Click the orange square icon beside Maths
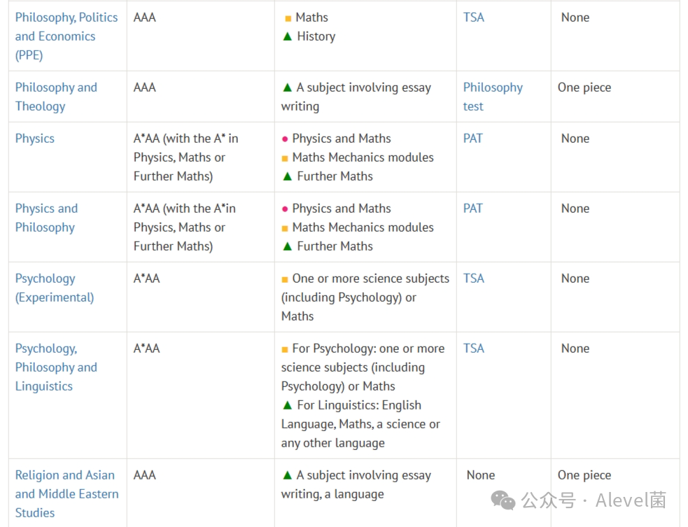The width and height of the screenshot is (688, 527). [288, 18]
